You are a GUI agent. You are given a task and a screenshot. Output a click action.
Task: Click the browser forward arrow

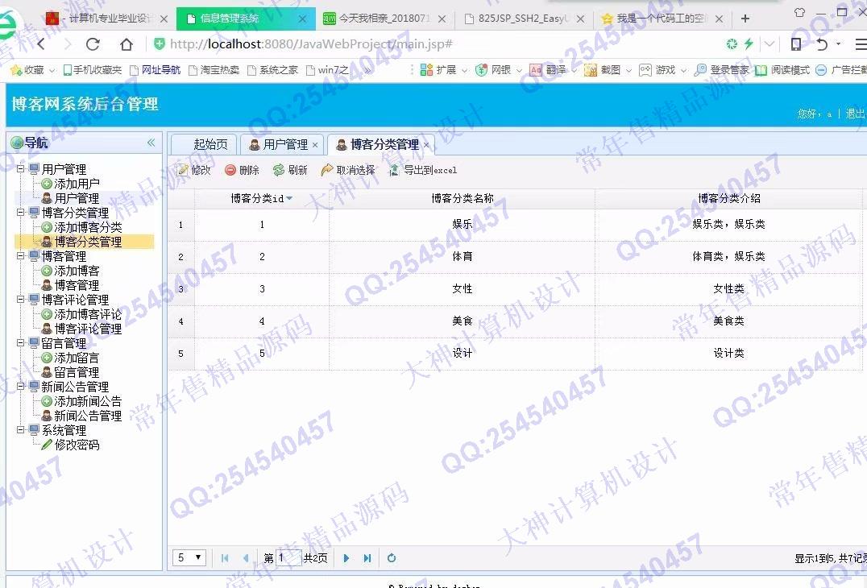tap(68, 44)
